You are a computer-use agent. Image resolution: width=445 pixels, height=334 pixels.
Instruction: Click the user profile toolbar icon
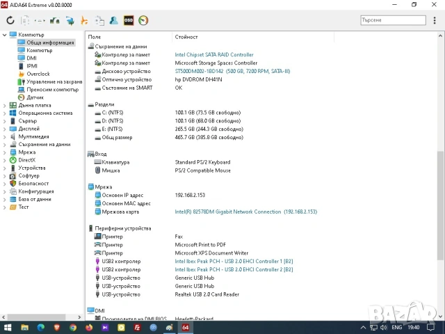tap(114, 20)
